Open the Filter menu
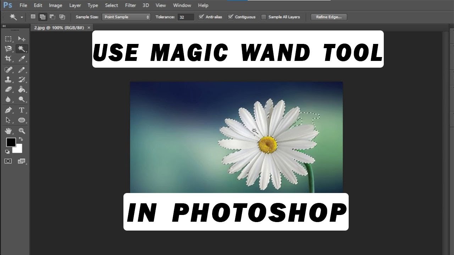 pos(131,5)
